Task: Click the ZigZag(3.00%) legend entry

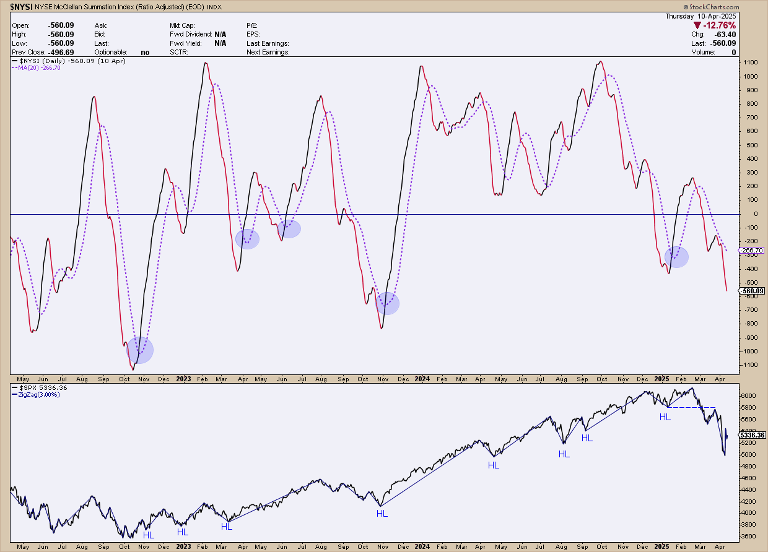Action: [x=38, y=394]
